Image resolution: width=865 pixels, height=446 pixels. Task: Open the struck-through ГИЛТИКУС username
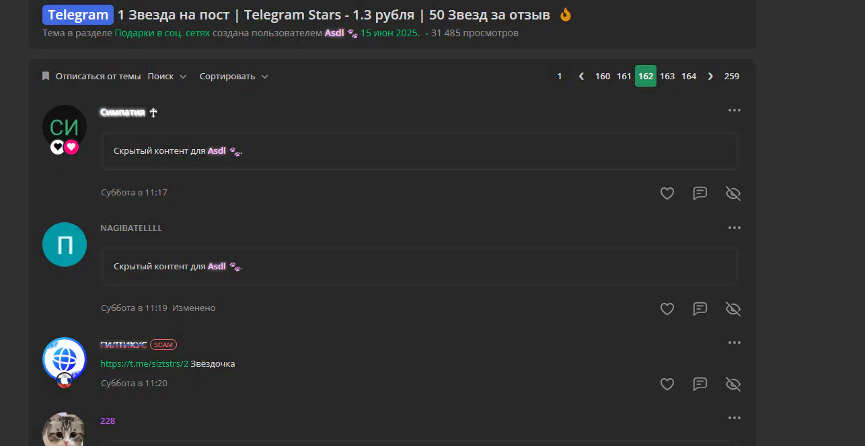124,345
